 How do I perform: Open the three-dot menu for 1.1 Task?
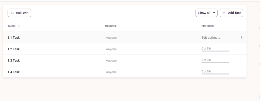(x=241, y=38)
